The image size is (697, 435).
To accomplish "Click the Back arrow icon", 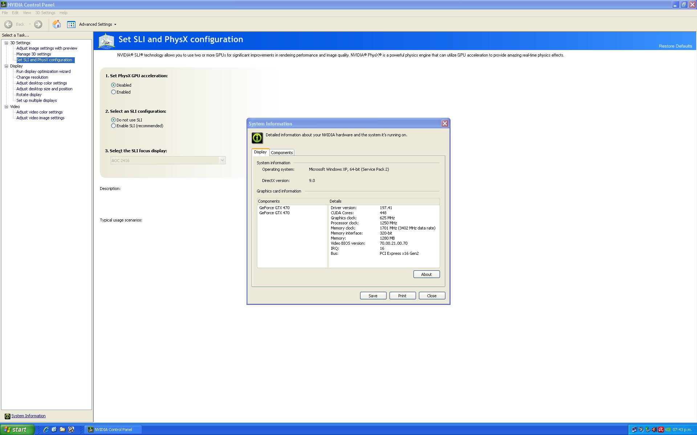I will point(8,24).
